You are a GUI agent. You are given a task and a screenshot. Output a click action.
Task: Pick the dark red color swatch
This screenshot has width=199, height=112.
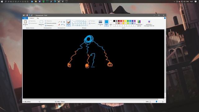coord(119,21)
